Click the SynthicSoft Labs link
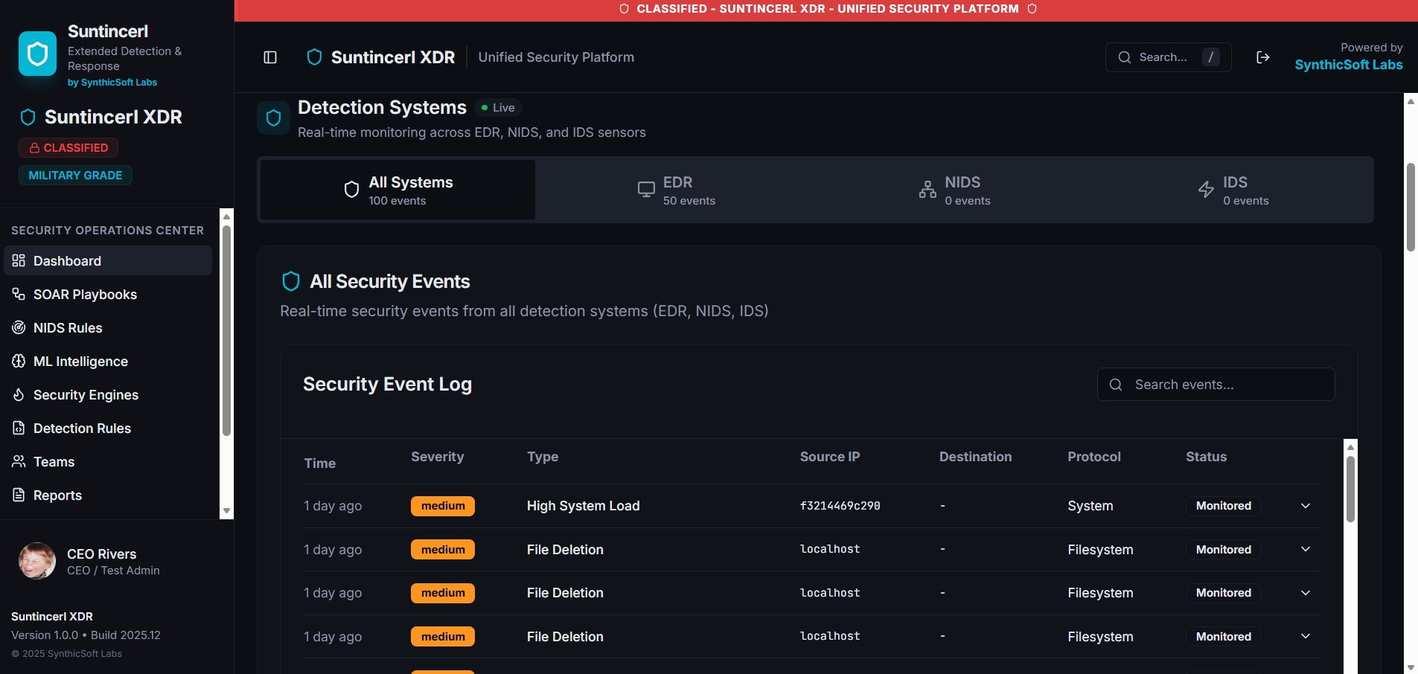The width and height of the screenshot is (1418, 674). (1348, 65)
